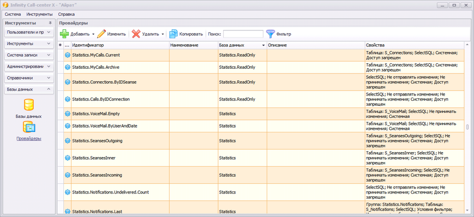Viewport: 474px width, 217px height.
Task: Expand the Пользователи и пр section
Action: tap(29, 32)
